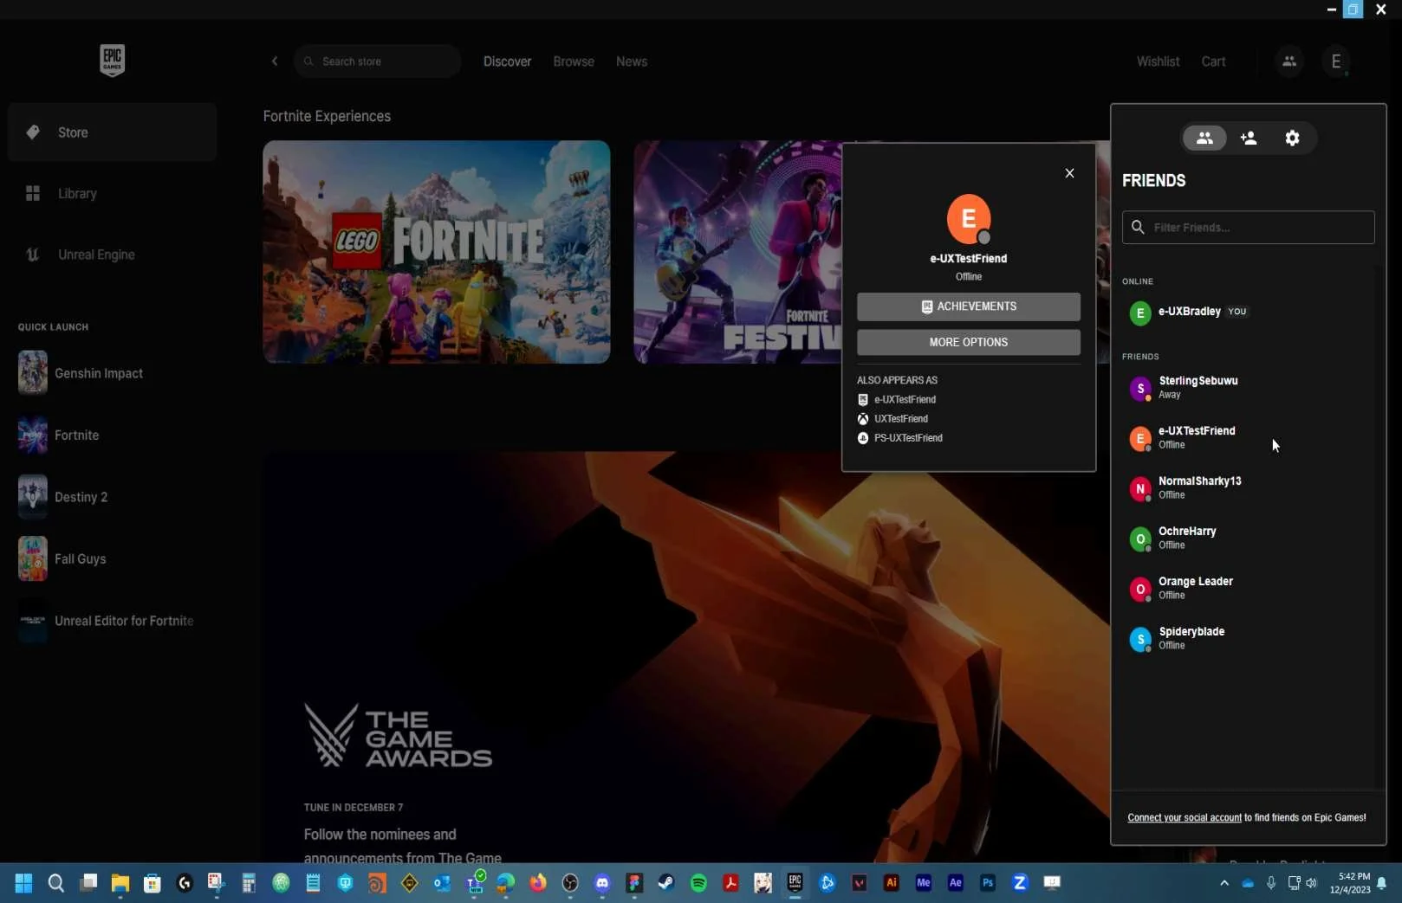Click the Filter Friends field
This screenshot has width=1402, height=903.
tap(1248, 228)
